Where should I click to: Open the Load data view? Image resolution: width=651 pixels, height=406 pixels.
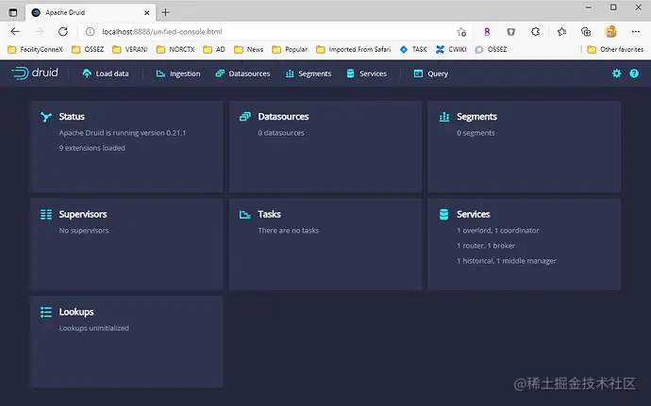point(106,73)
